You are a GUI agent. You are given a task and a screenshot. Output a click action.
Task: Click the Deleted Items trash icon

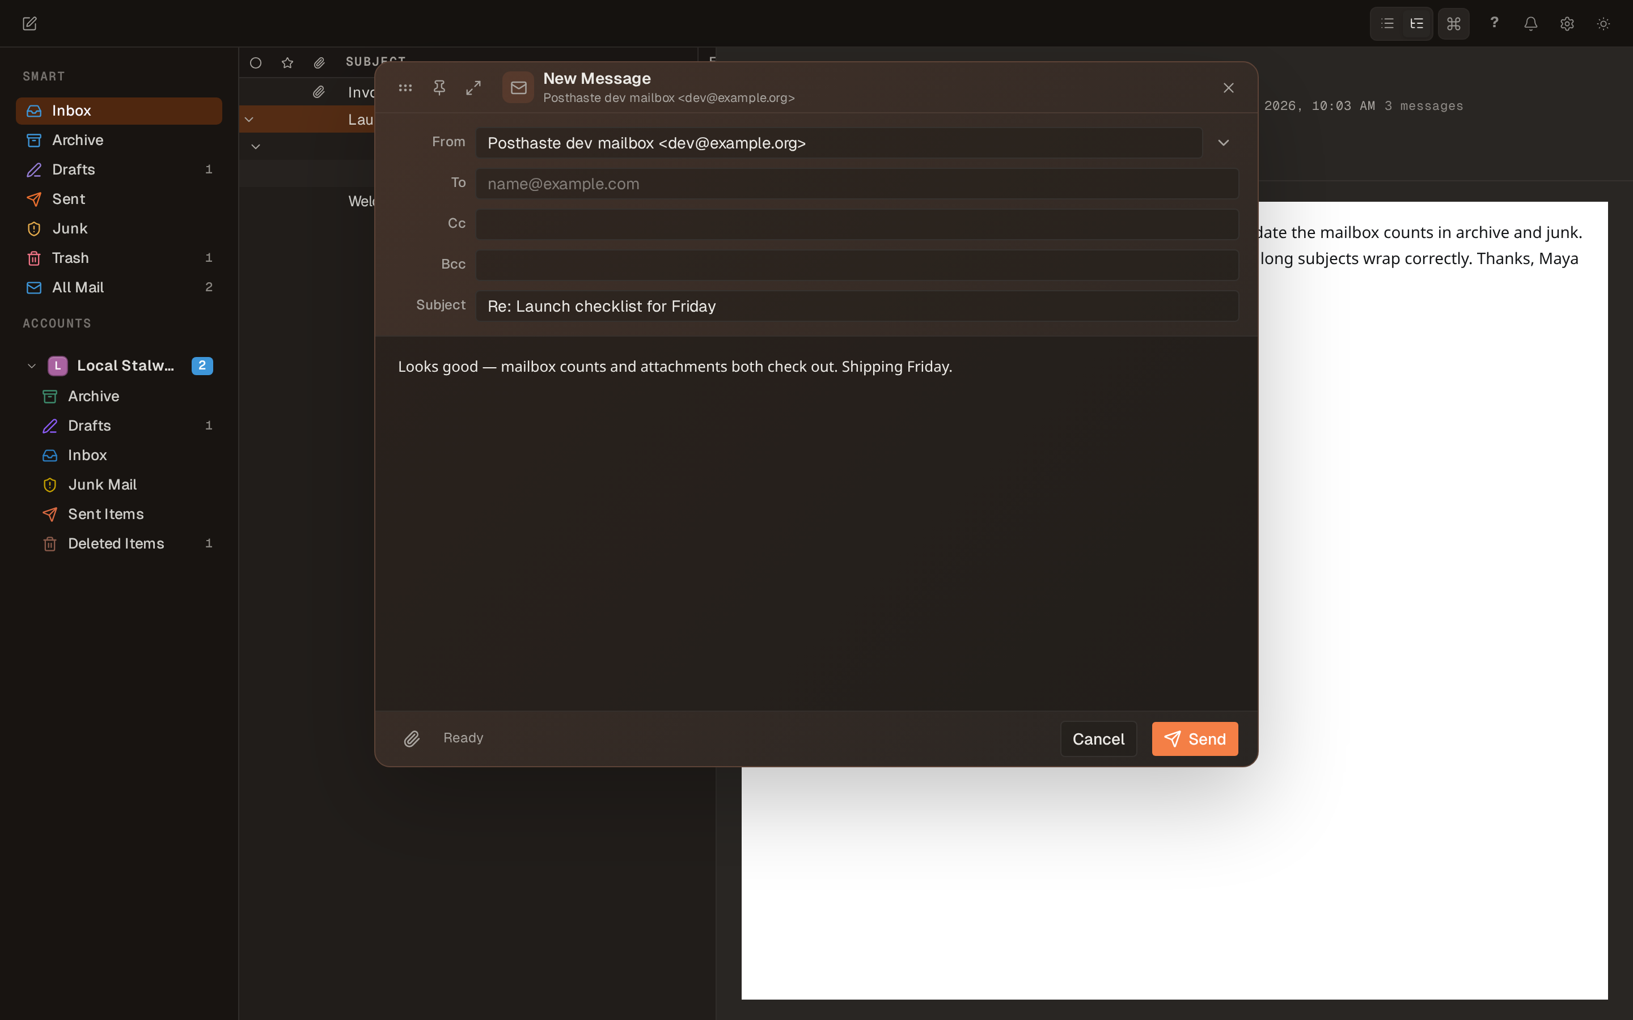tap(50, 544)
